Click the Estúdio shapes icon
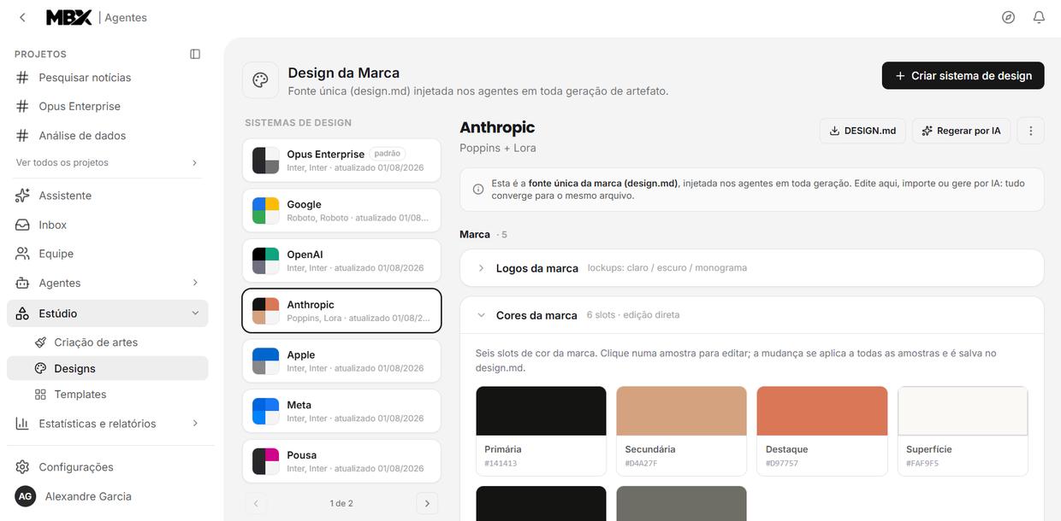Screen dimensions: 1061x521 click(23, 313)
